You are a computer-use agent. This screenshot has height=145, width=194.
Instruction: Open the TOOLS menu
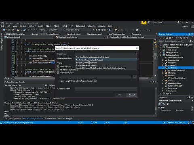64,26
